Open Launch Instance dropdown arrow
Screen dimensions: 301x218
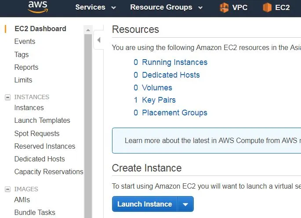(x=185, y=204)
